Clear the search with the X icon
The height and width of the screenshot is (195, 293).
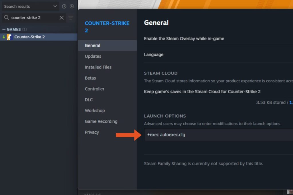[x=62, y=17]
